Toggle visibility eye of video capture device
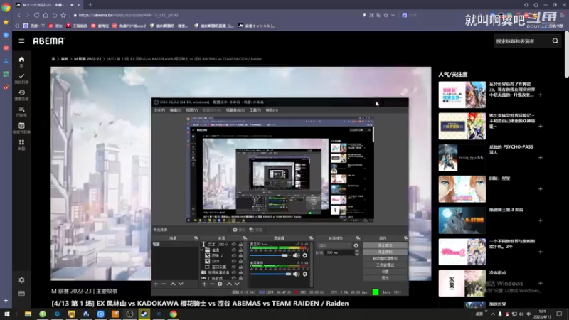Viewport: 569px width, 320px height. coord(234,272)
